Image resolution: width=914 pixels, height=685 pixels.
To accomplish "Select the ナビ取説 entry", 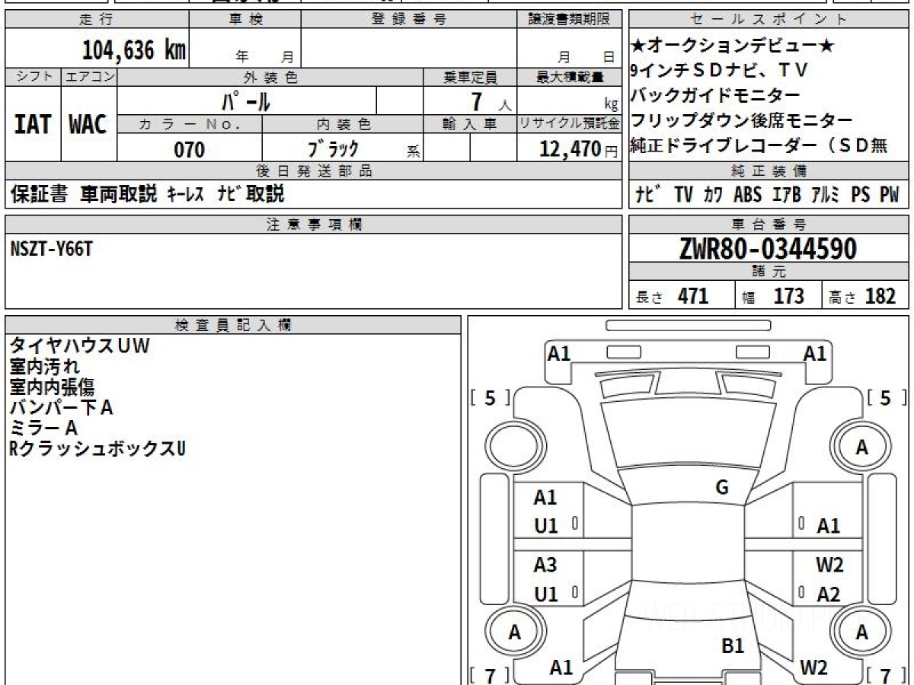I will pos(250,194).
